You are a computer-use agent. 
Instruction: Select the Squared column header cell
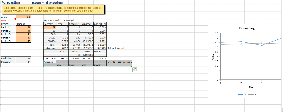coord(87,24)
